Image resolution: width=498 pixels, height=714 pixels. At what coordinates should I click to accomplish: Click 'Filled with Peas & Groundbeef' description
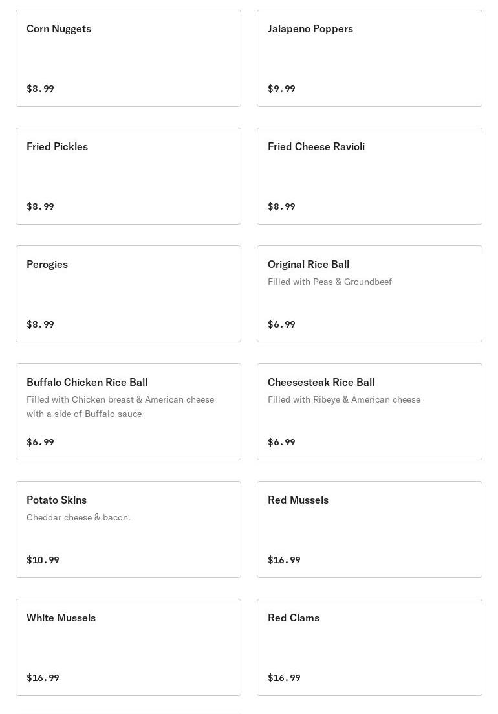329,282
